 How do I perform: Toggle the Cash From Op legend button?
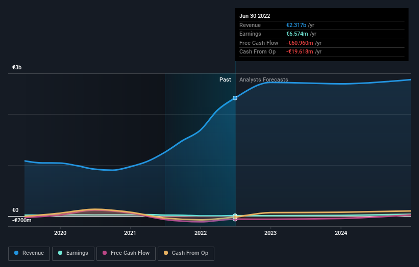pos(186,253)
